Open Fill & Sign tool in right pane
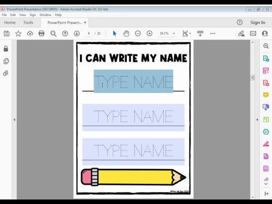This screenshot has width=272, height=204. [x=266, y=144]
